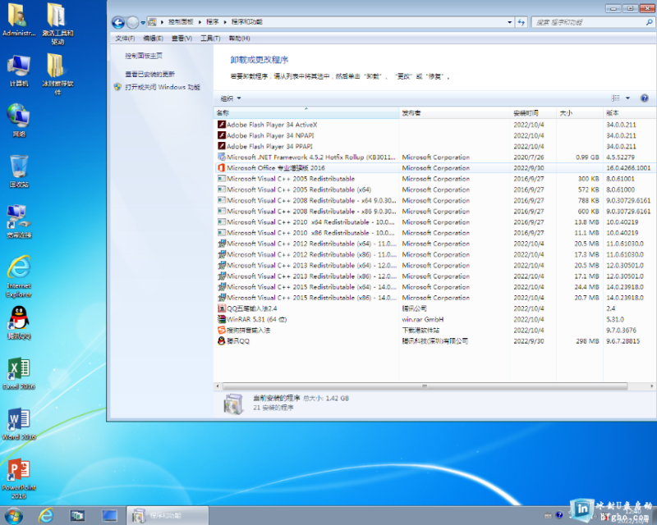
Task: Select the 搜狗拼音输入法 entry icon
Action: 220,330
